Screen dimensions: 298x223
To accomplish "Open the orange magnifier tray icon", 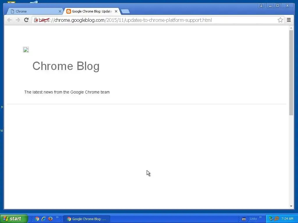I will point(276,219).
